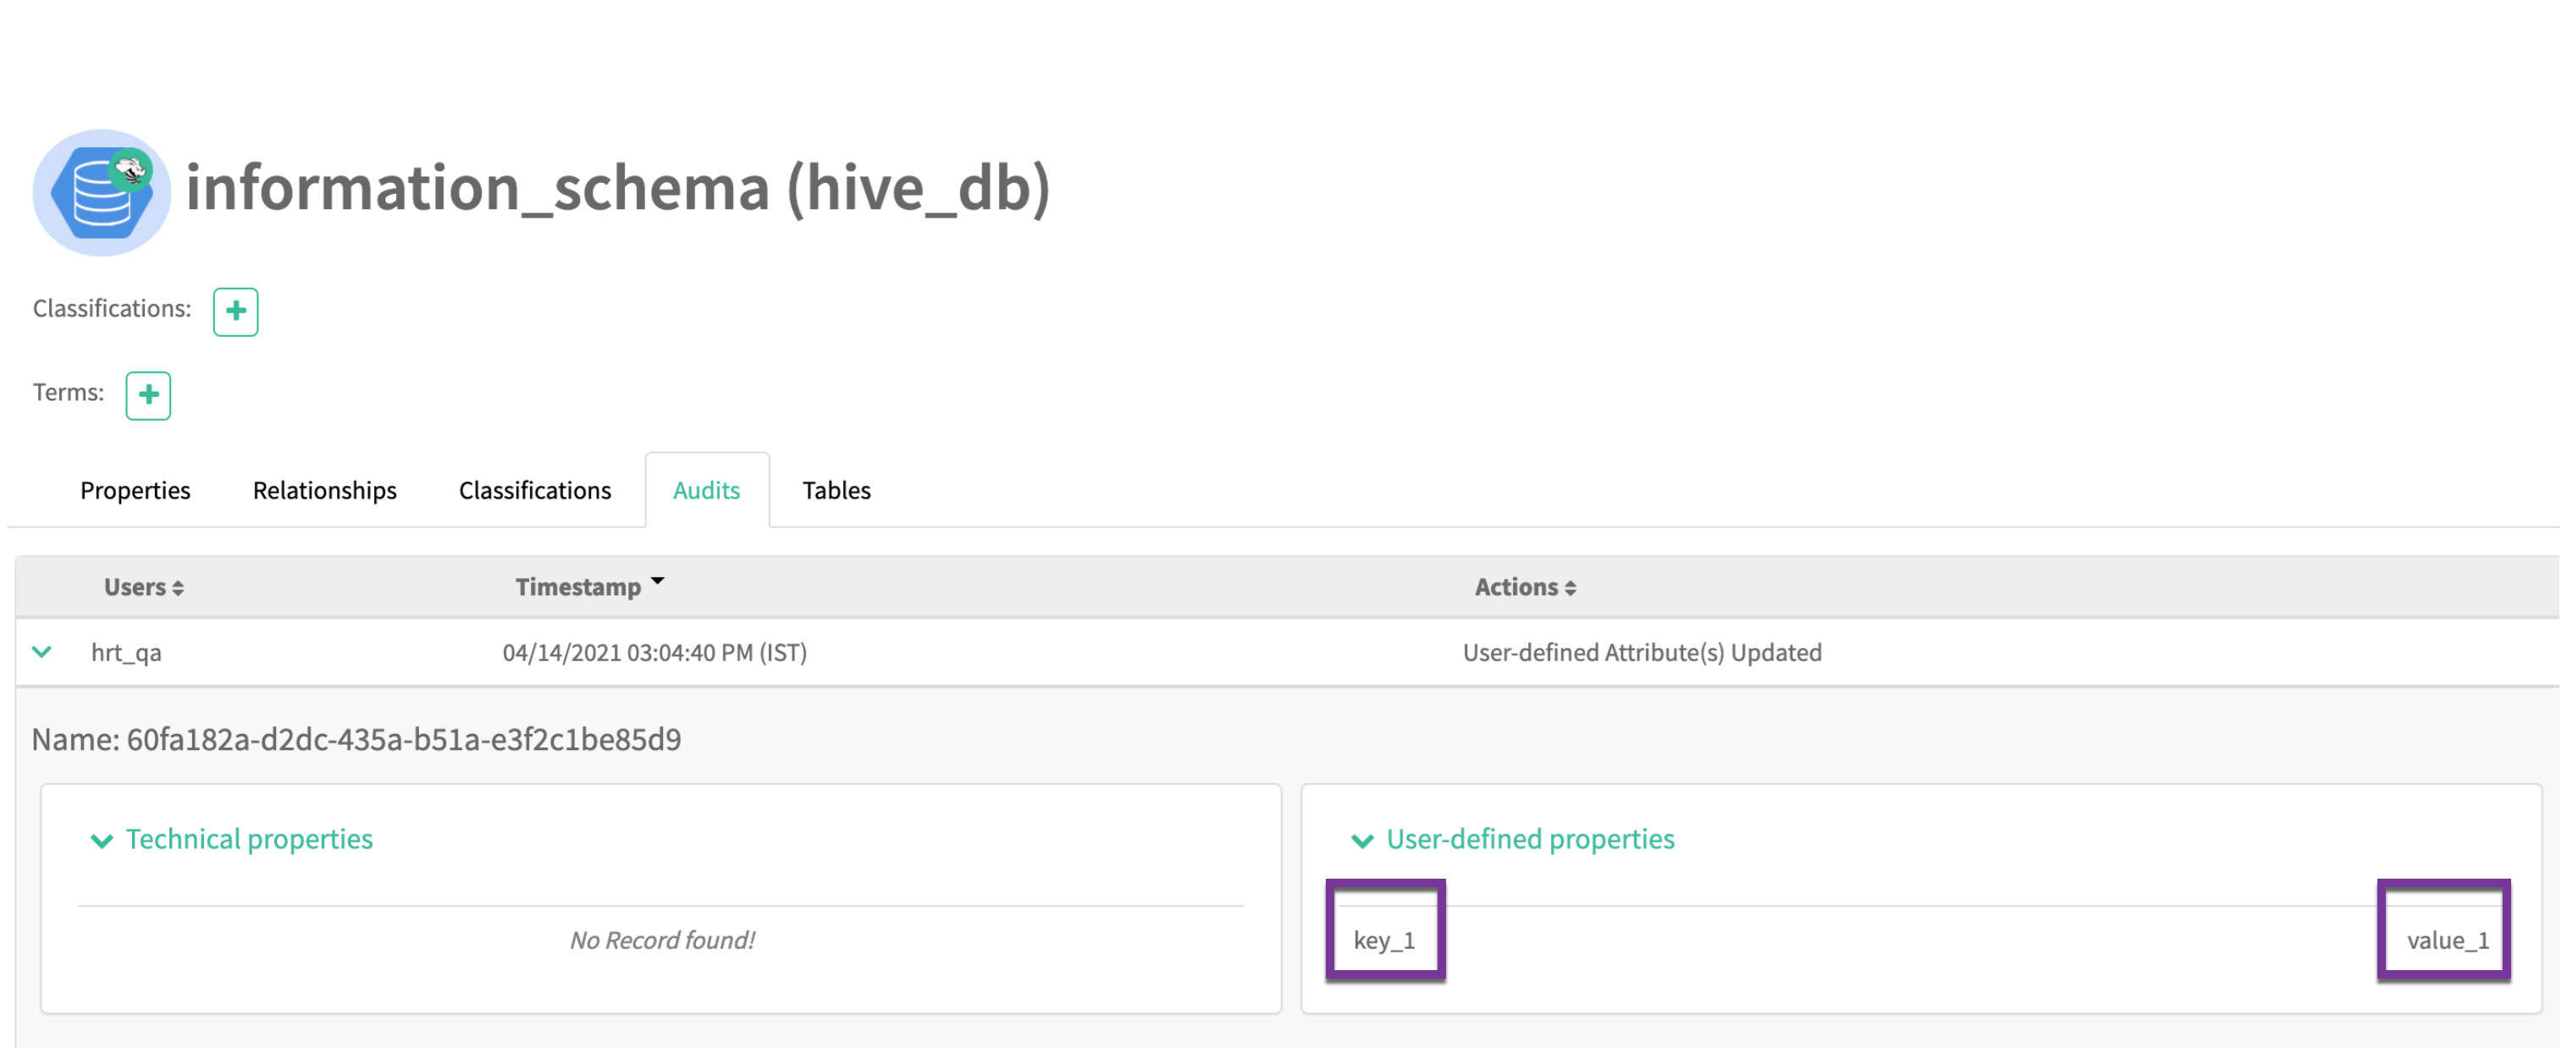This screenshot has height=1048, width=2567.
Task: Click the User-defined Attribute(s) Updated action text
Action: point(1642,653)
